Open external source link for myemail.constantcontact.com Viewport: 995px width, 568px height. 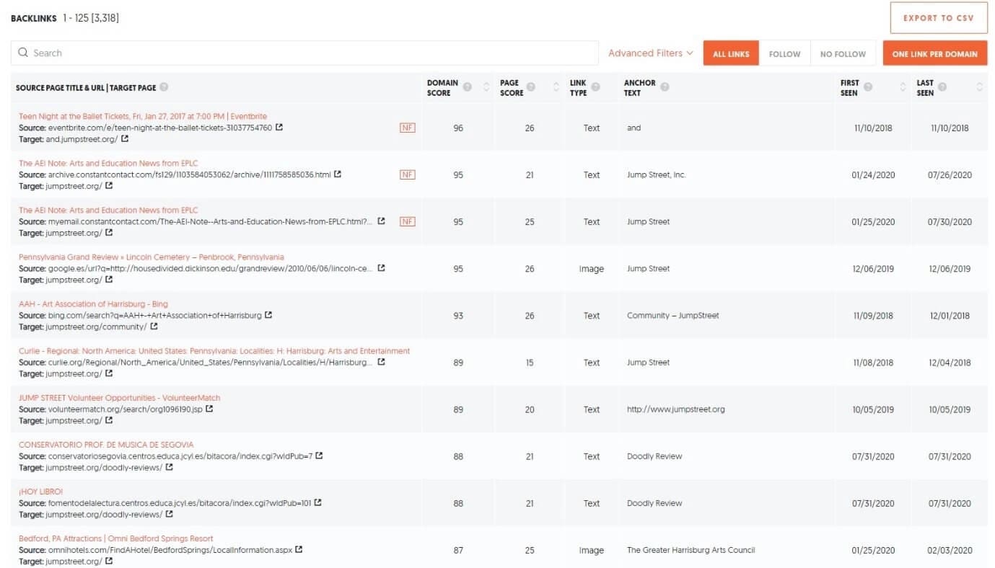[x=382, y=221]
